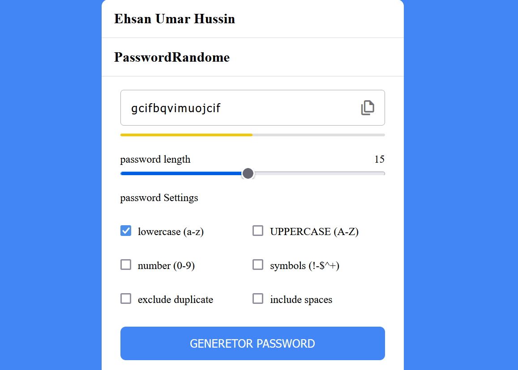Viewport: 518px width, 370px height.
Task: Click the "password Settings" label
Action: coord(159,198)
